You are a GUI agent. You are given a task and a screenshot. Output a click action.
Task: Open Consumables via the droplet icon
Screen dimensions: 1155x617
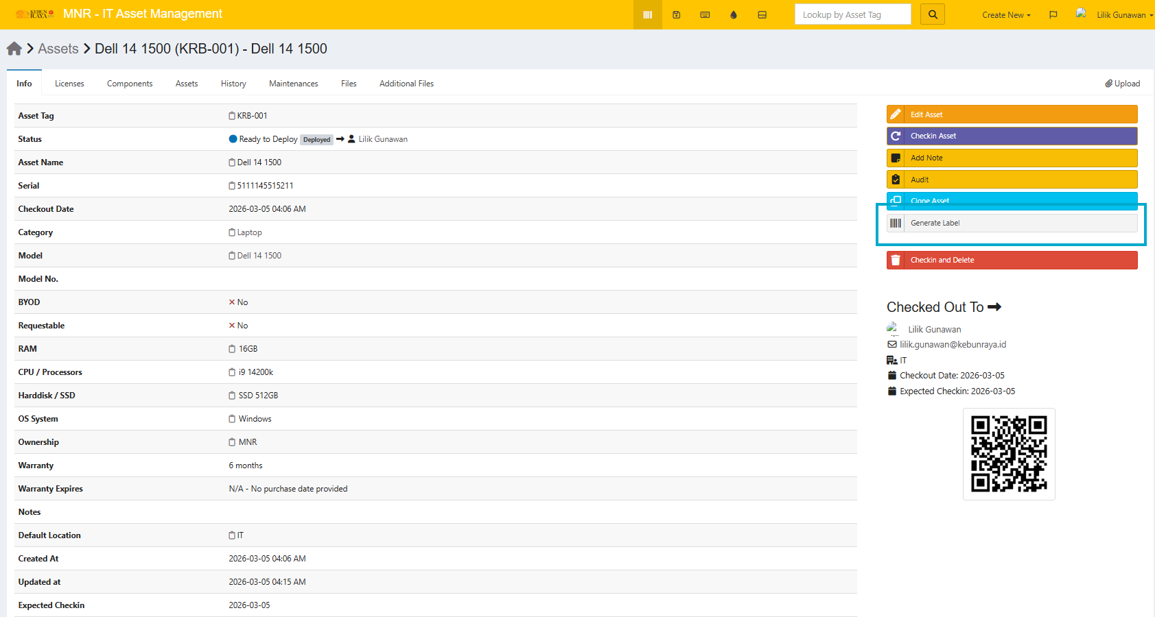click(x=734, y=14)
